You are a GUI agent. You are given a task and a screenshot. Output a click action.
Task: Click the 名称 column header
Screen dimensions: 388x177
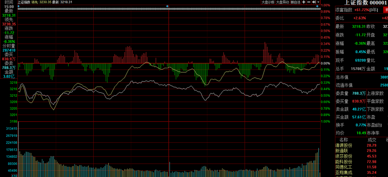click(x=343, y=140)
